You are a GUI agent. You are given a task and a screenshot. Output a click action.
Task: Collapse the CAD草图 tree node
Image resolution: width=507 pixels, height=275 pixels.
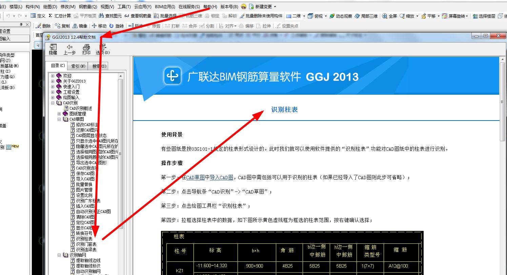59,119
